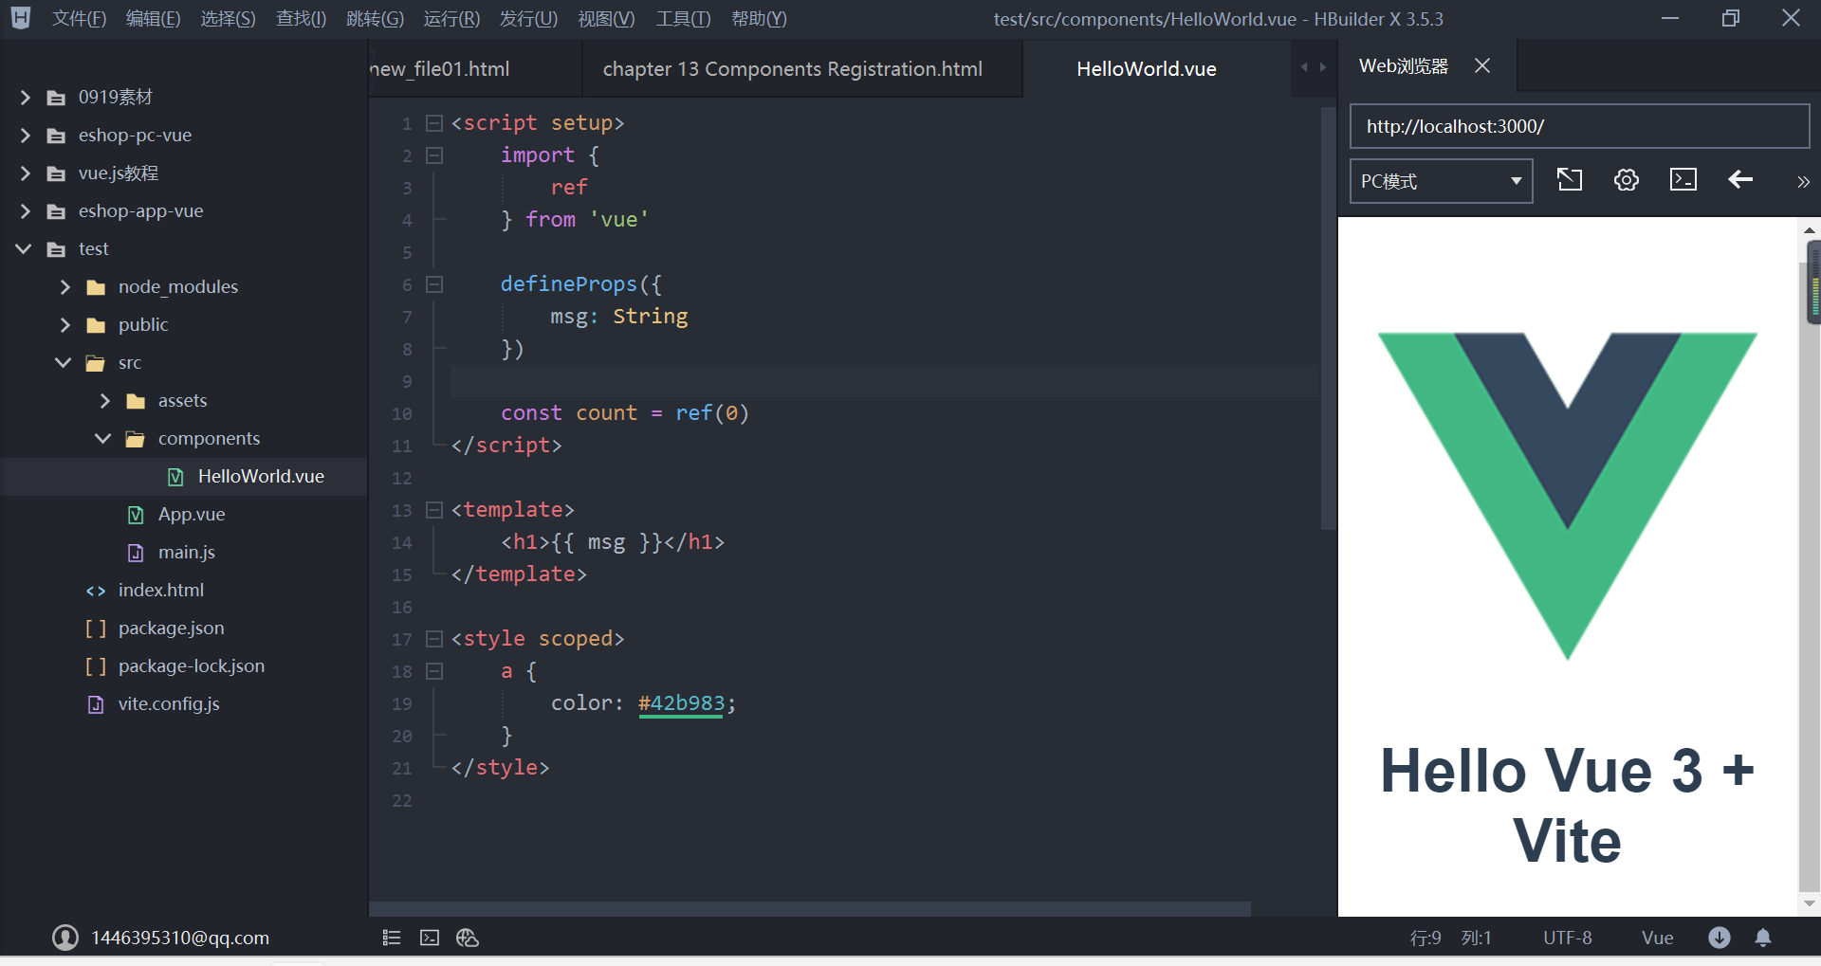Switch to chapter 13 Components Registration.html tab
Screen dimensions: 1821x966
[x=802, y=68]
